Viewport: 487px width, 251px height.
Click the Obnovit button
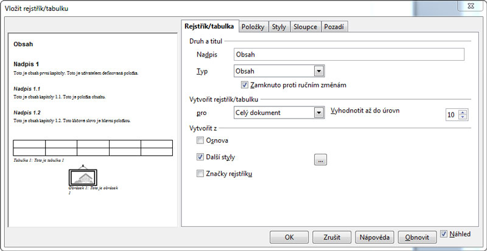coord(417,237)
